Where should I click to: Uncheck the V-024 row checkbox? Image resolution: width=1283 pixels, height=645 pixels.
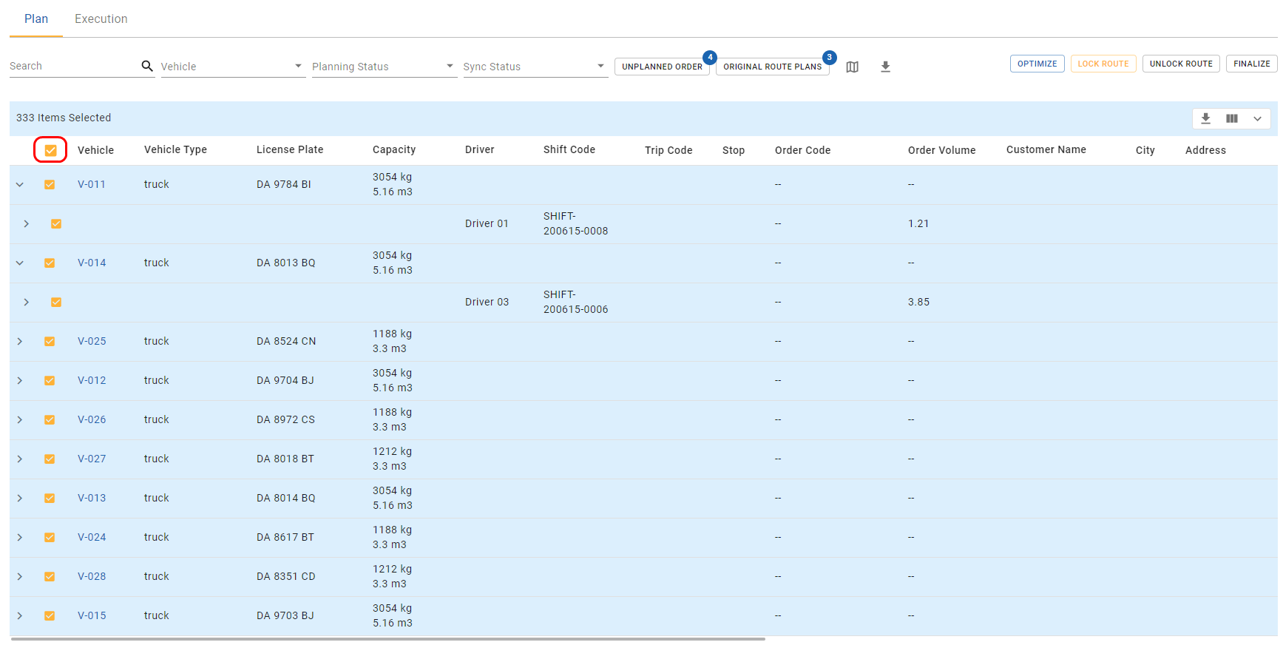pos(50,537)
